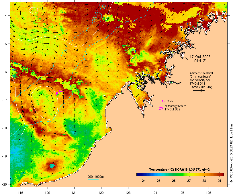
Task: Click the latitude axis label -18
Action: (x=4, y=128)
